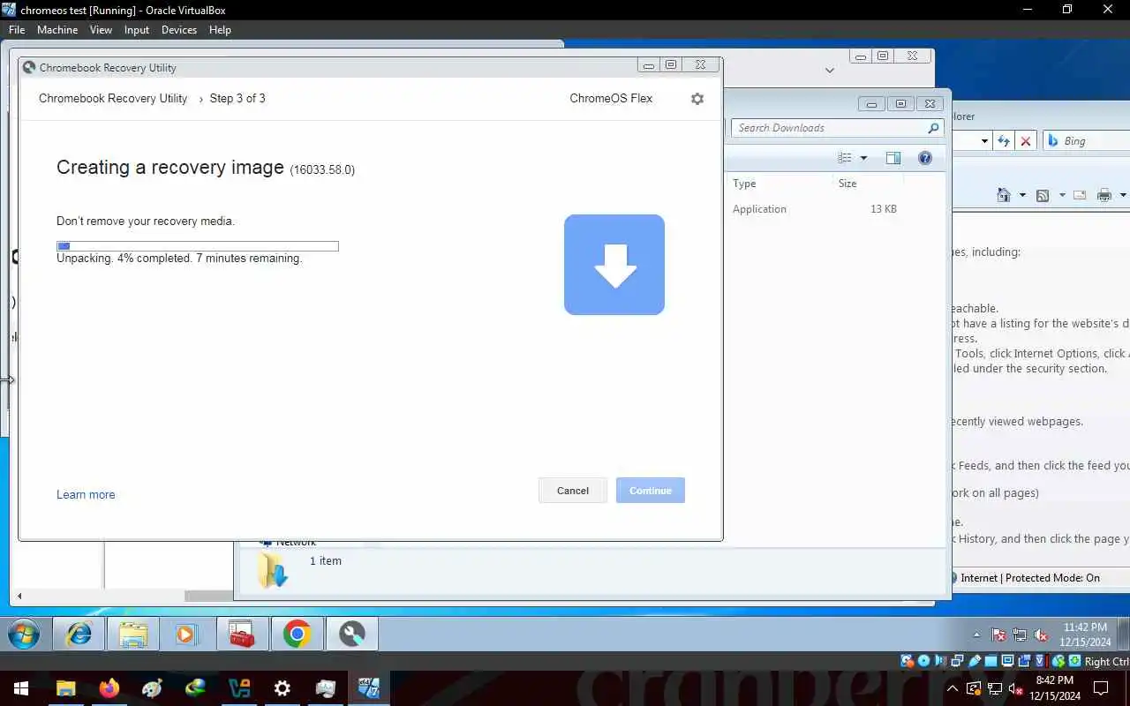Show host hidden tray icons chevron
The width and height of the screenshot is (1130, 706).
(952, 688)
